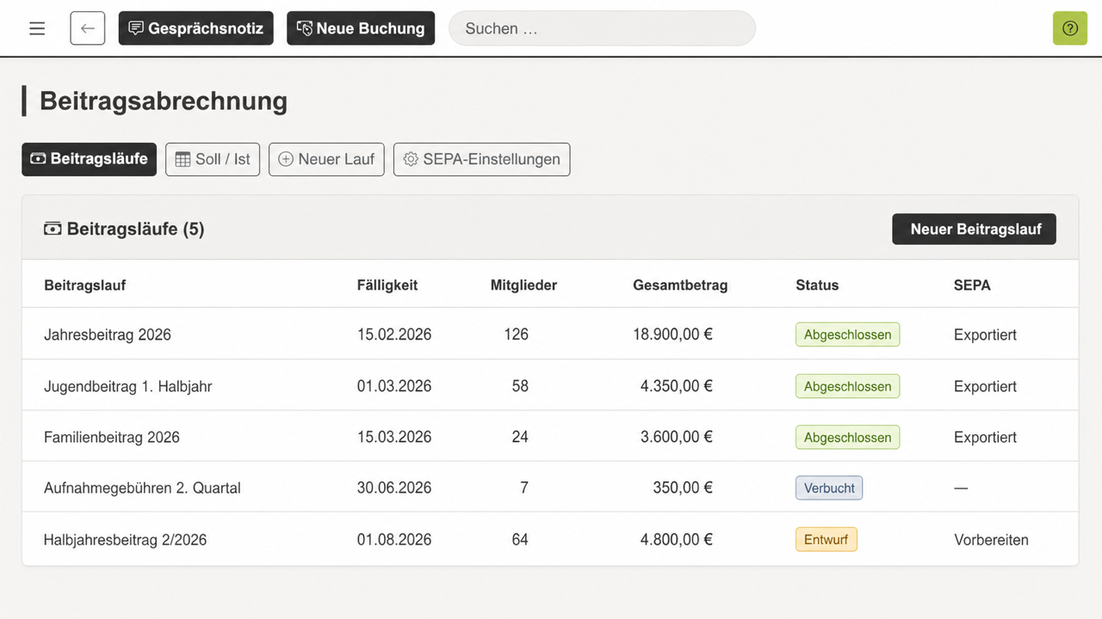Click the due date 01.03.2026

394,386
